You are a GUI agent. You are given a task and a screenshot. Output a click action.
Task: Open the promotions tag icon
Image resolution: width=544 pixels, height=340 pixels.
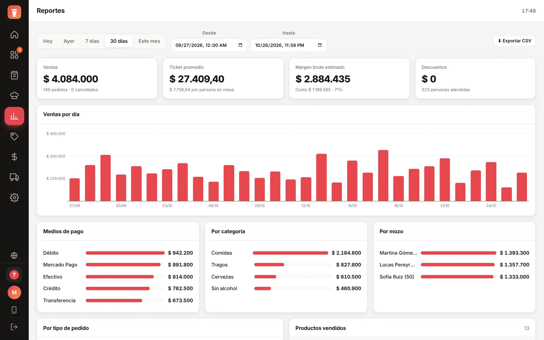tap(14, 136)
